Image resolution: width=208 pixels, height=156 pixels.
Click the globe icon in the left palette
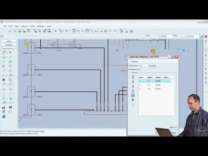point(4,80)
